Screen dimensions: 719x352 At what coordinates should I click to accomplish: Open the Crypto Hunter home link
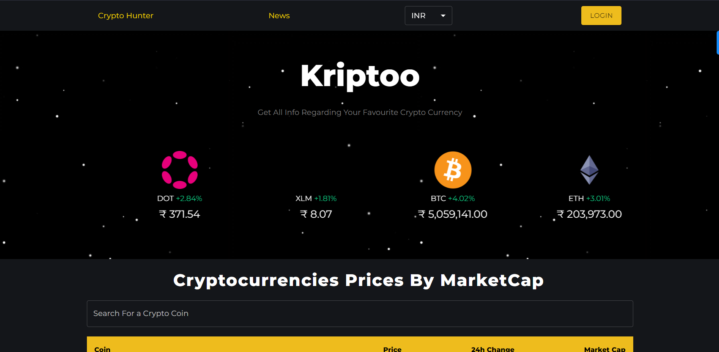pos(126,16)
